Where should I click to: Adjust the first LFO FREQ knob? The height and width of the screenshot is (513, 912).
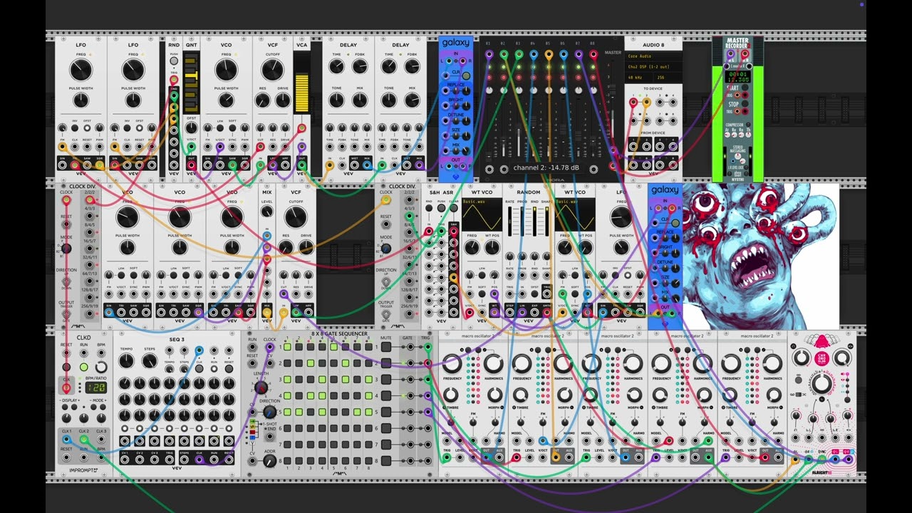[x=81, y=70]
